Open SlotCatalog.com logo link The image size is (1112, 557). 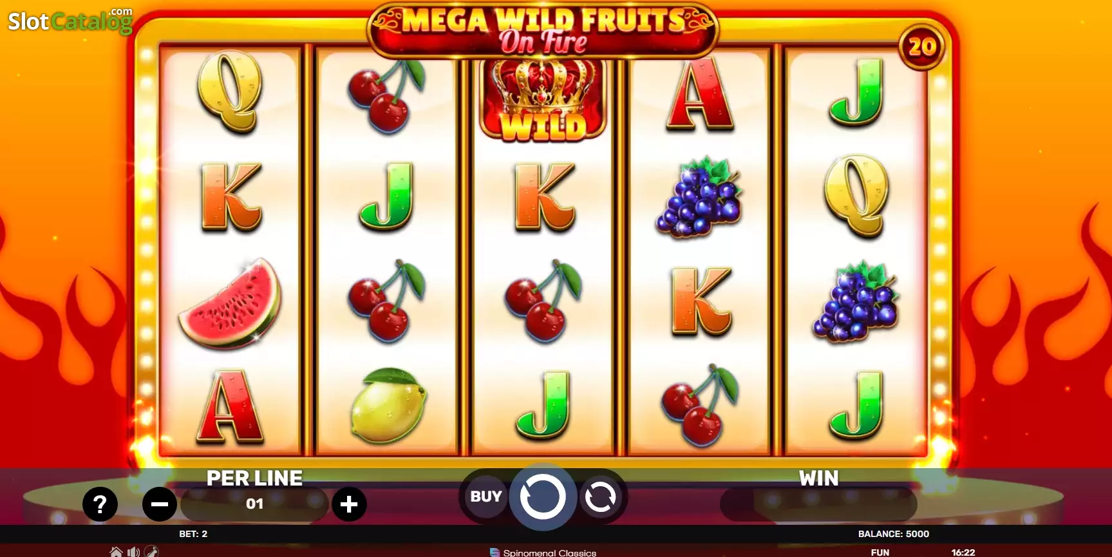[70, 21]
